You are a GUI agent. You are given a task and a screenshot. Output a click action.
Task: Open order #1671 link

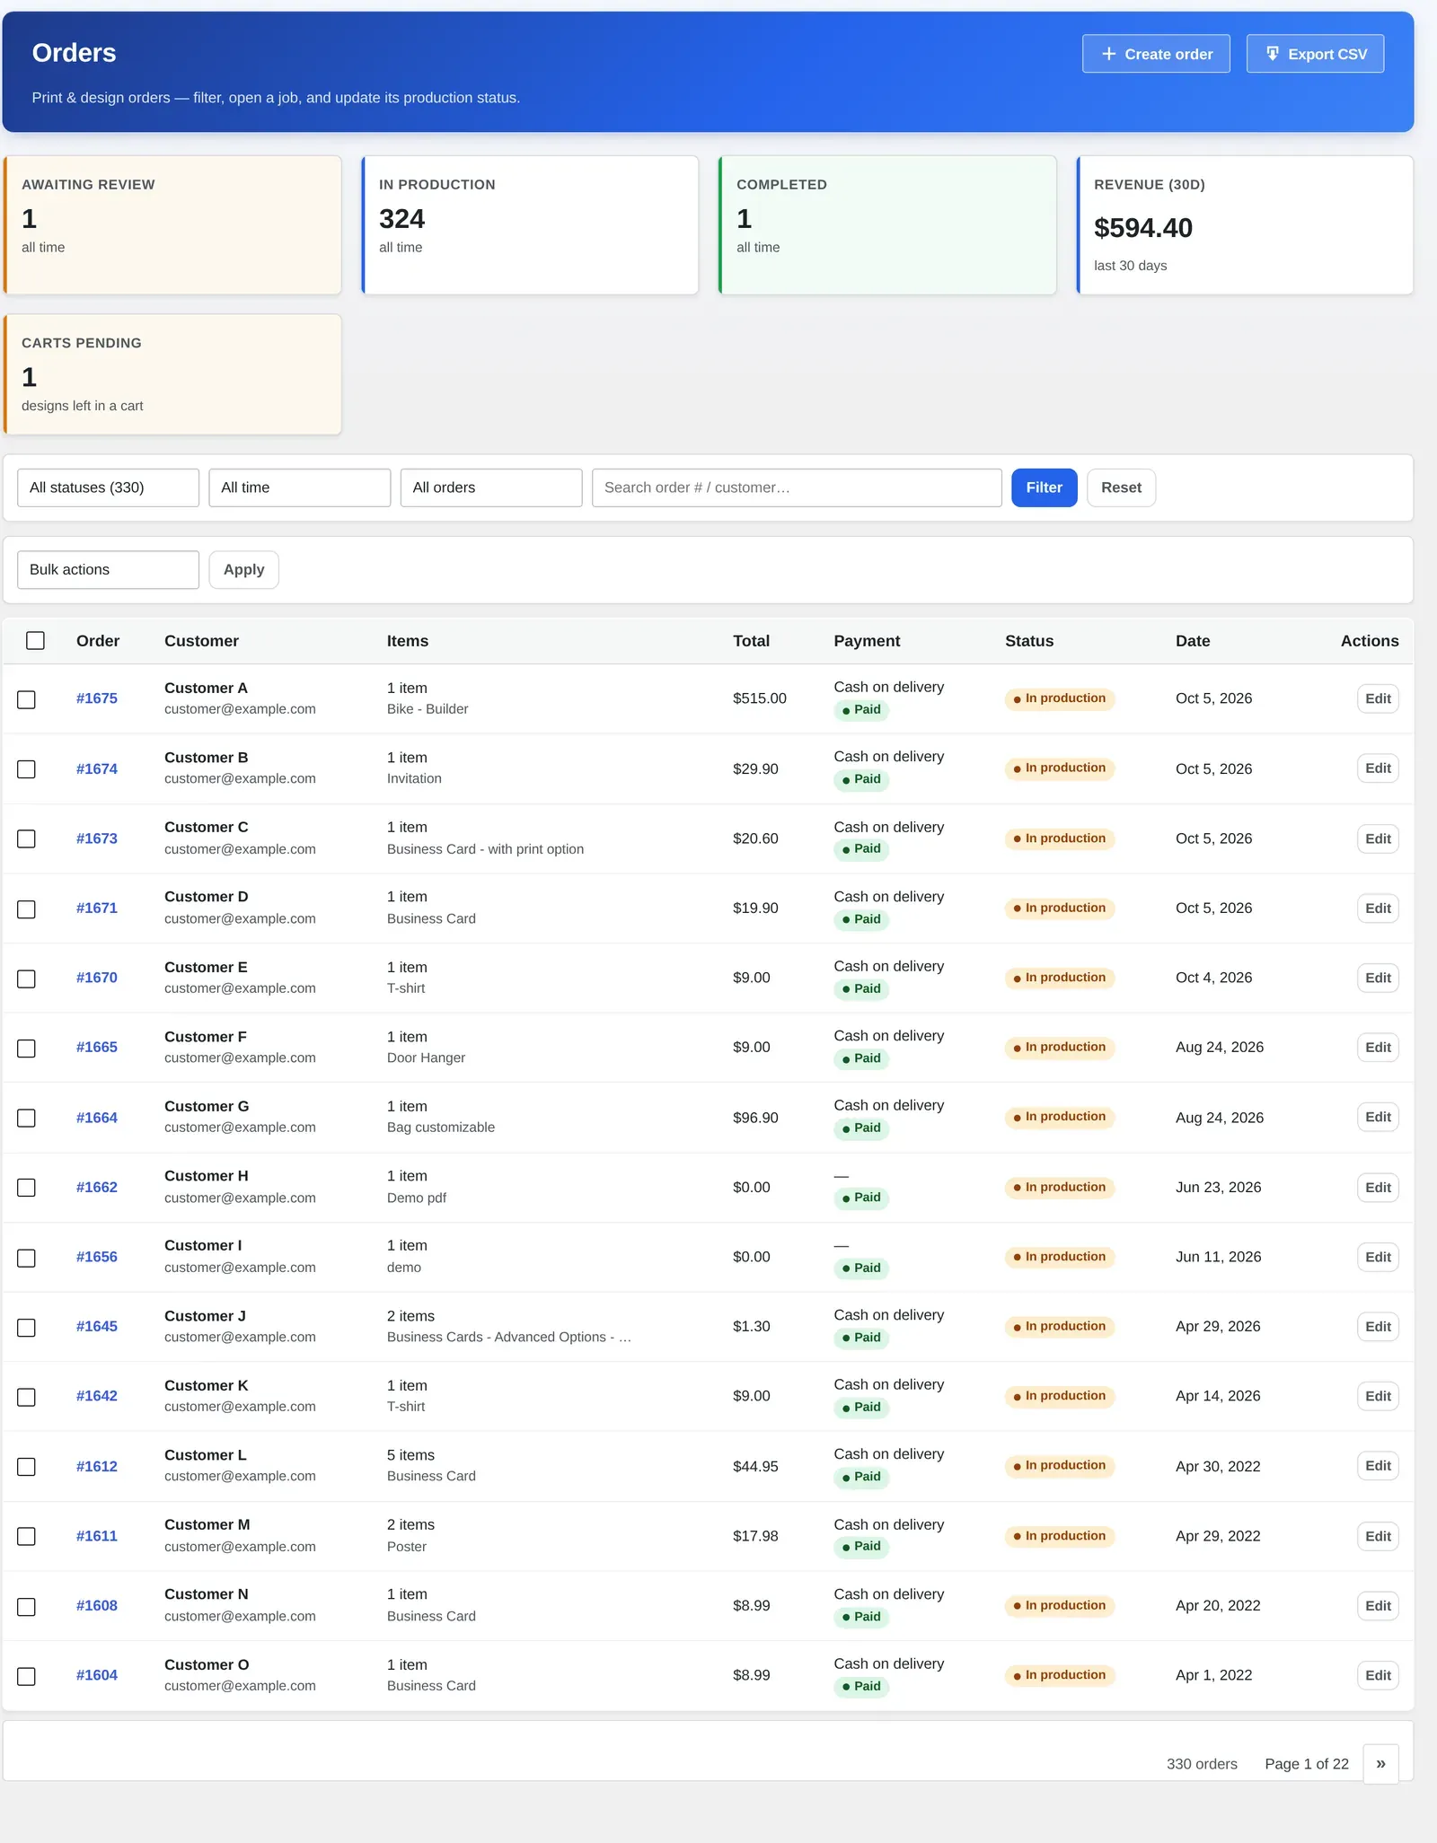pos(97,908)
